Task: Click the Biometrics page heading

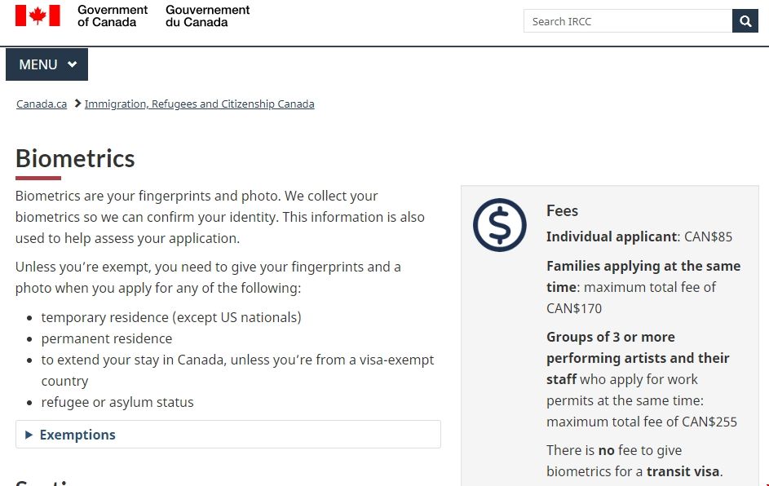Action: (x=75, y=158)
